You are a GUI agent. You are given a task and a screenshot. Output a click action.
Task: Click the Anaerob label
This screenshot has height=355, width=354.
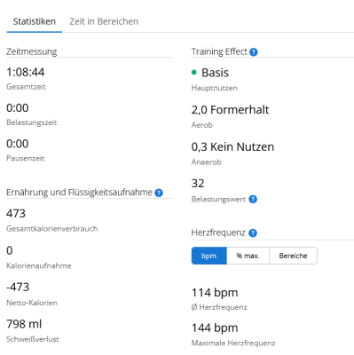206,162
